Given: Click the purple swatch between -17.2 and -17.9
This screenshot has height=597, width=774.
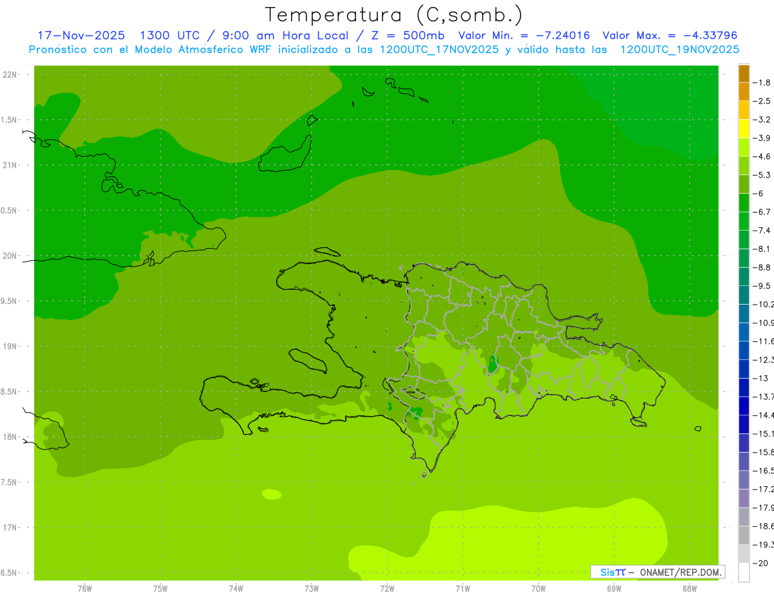Looking at the screenshot, I should pos(744,498).
